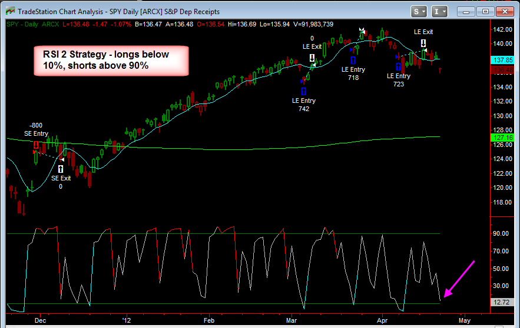The width and height of the screenshot is (520, 328).
Task: Click the May date axis label
Action: click(x=465, y=320)
